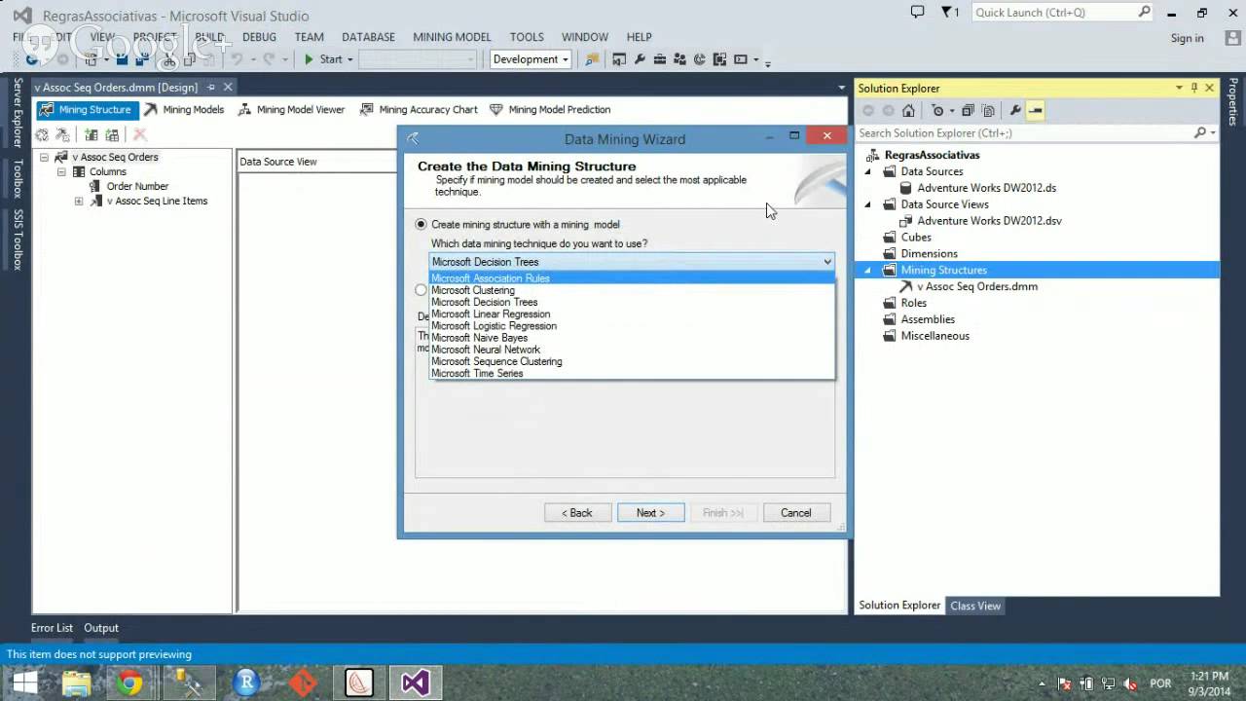Toggle Preview Selected Items in Solution Explorer

pyautogui.click(x=1036, y=111)
